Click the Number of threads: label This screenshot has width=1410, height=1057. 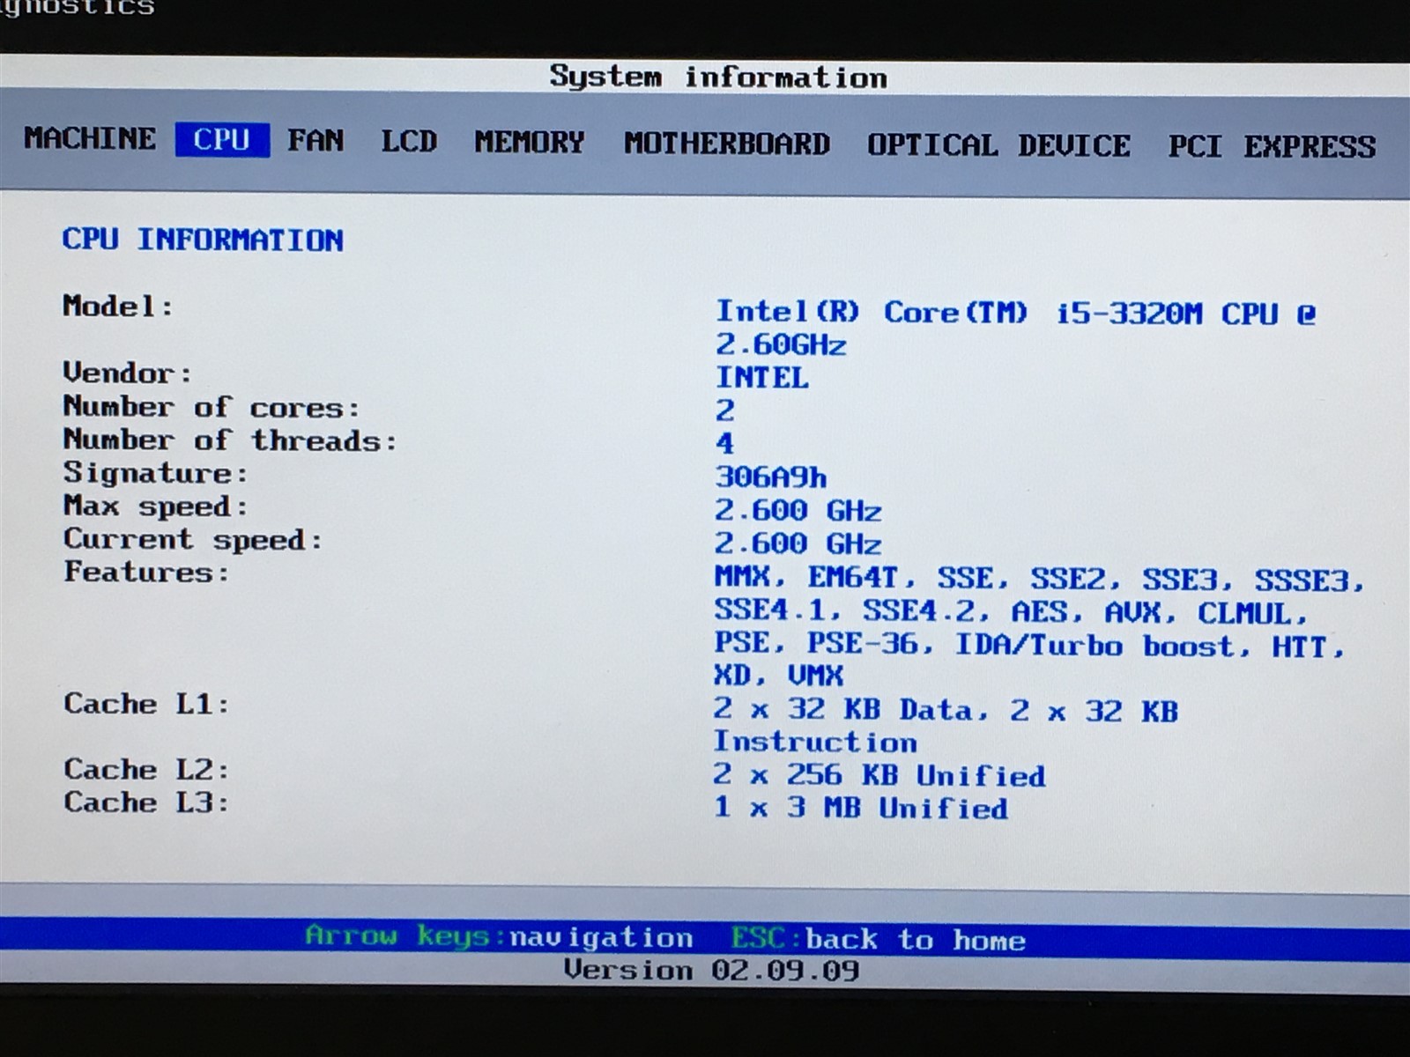pyautogui.click(x=230, y=440)
